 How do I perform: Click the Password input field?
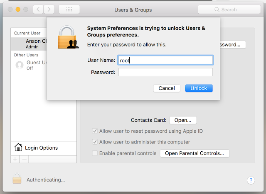[165, 72]
